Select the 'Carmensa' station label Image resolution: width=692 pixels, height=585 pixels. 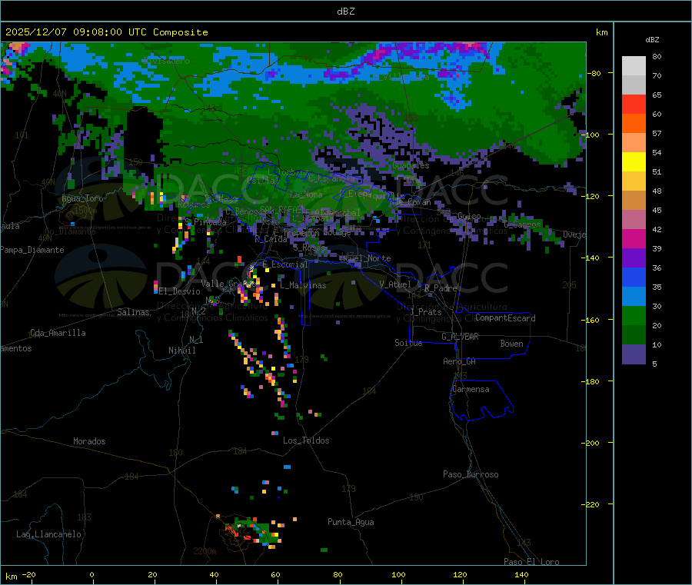pyautogui.click(x=471, y=389)
